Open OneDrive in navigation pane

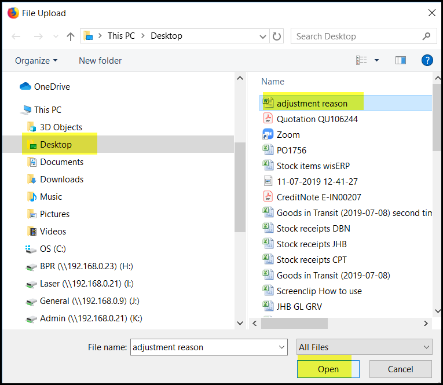[x=52, y=87]
